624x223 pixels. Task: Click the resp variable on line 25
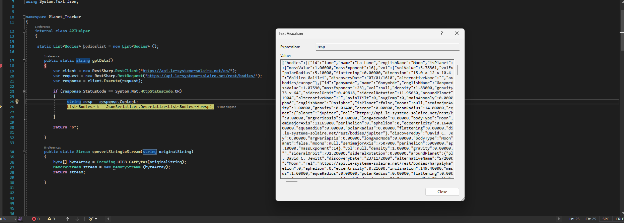click(x=88, y=102)
